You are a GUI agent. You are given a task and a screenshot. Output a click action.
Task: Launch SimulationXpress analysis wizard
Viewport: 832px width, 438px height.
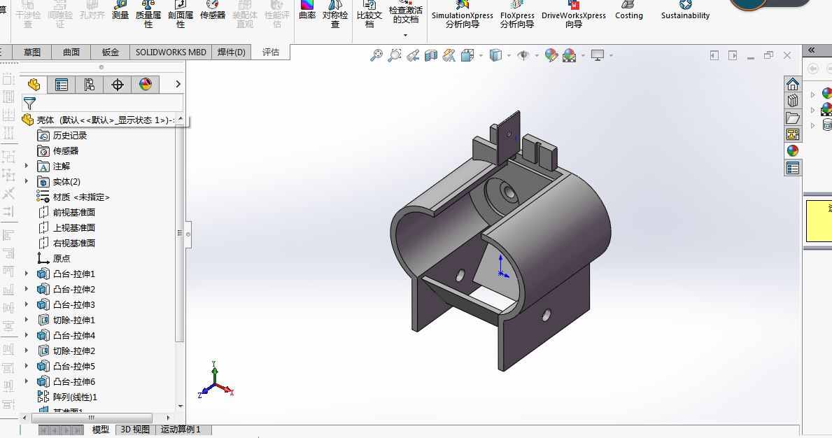coord(462,15)
